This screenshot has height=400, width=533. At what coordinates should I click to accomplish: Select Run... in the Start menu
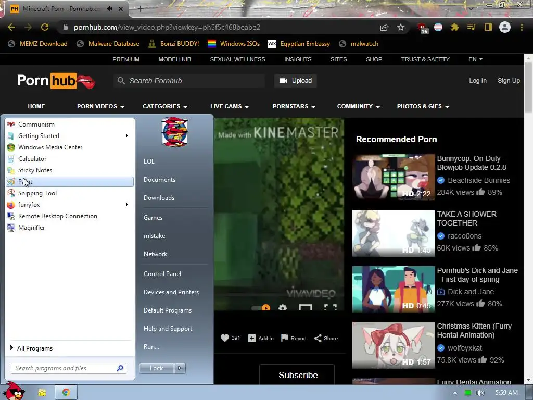(x=151, y=346)
